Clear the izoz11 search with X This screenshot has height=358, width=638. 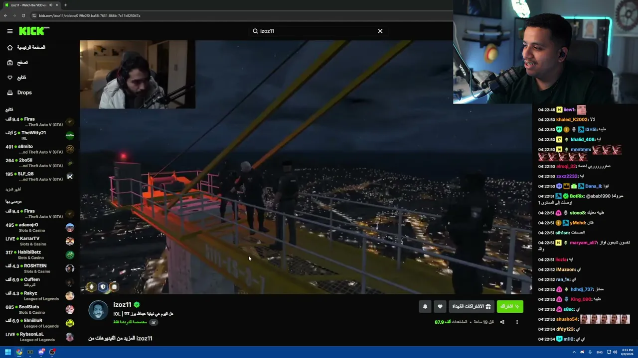pos(380,31)
